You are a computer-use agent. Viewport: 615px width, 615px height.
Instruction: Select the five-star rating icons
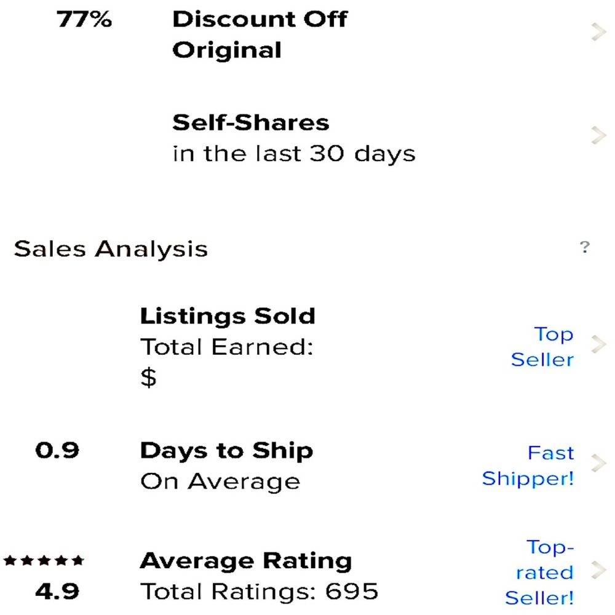44,560
